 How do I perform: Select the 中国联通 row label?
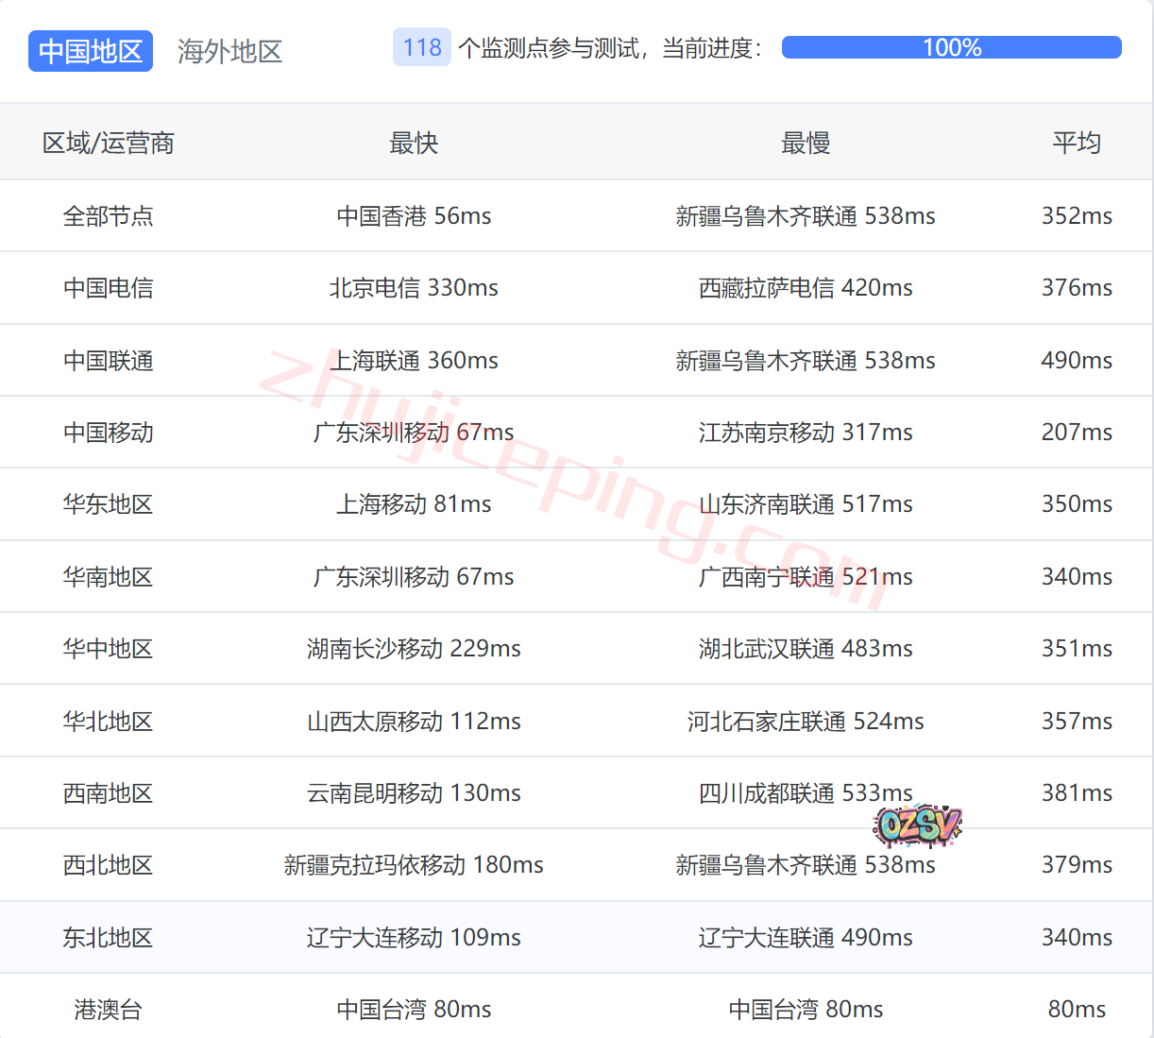click(108, 361)
